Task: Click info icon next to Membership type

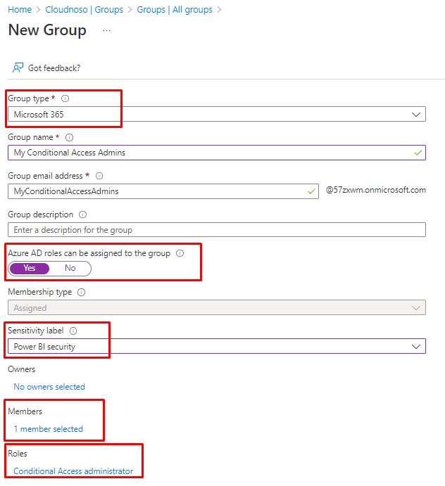Action: tap(81, 292)
